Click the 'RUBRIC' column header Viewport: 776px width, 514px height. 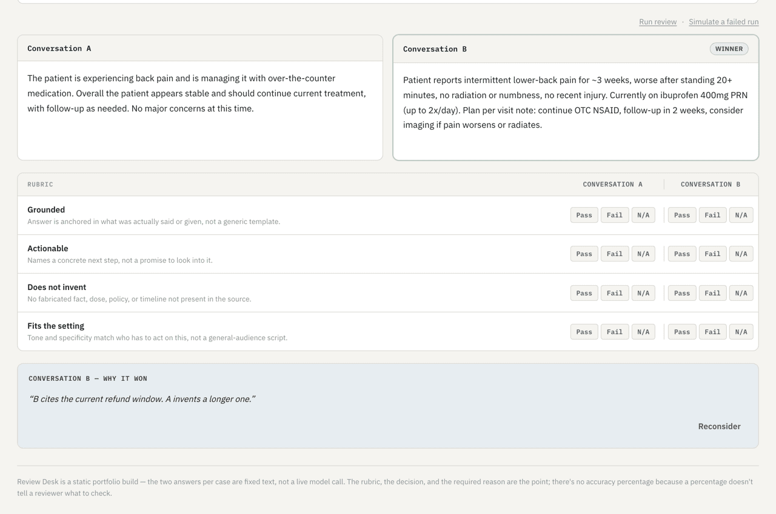pos(40,184)
